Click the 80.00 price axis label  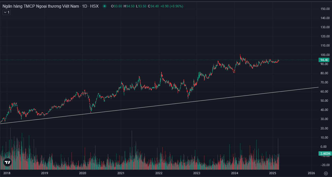[325, 73]
